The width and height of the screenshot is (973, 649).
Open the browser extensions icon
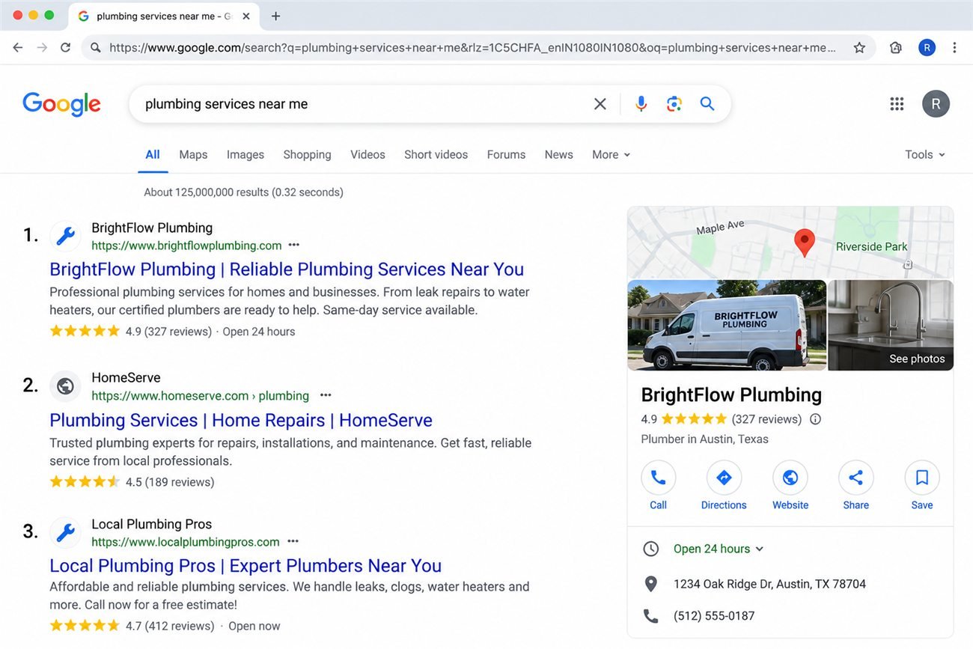(x=896, y=48)
